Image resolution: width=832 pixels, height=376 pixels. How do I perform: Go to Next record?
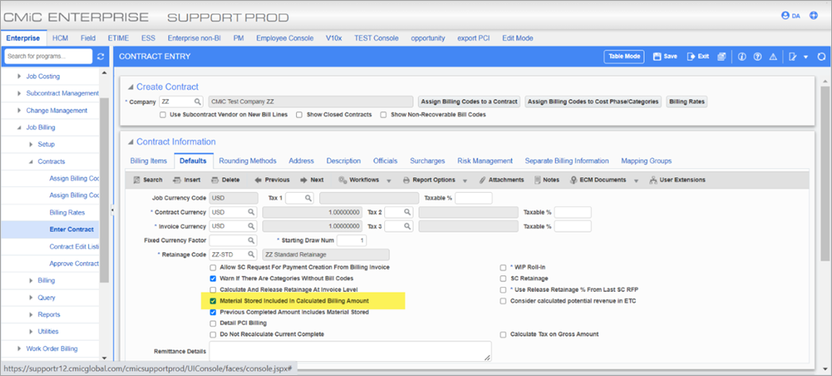312,180
